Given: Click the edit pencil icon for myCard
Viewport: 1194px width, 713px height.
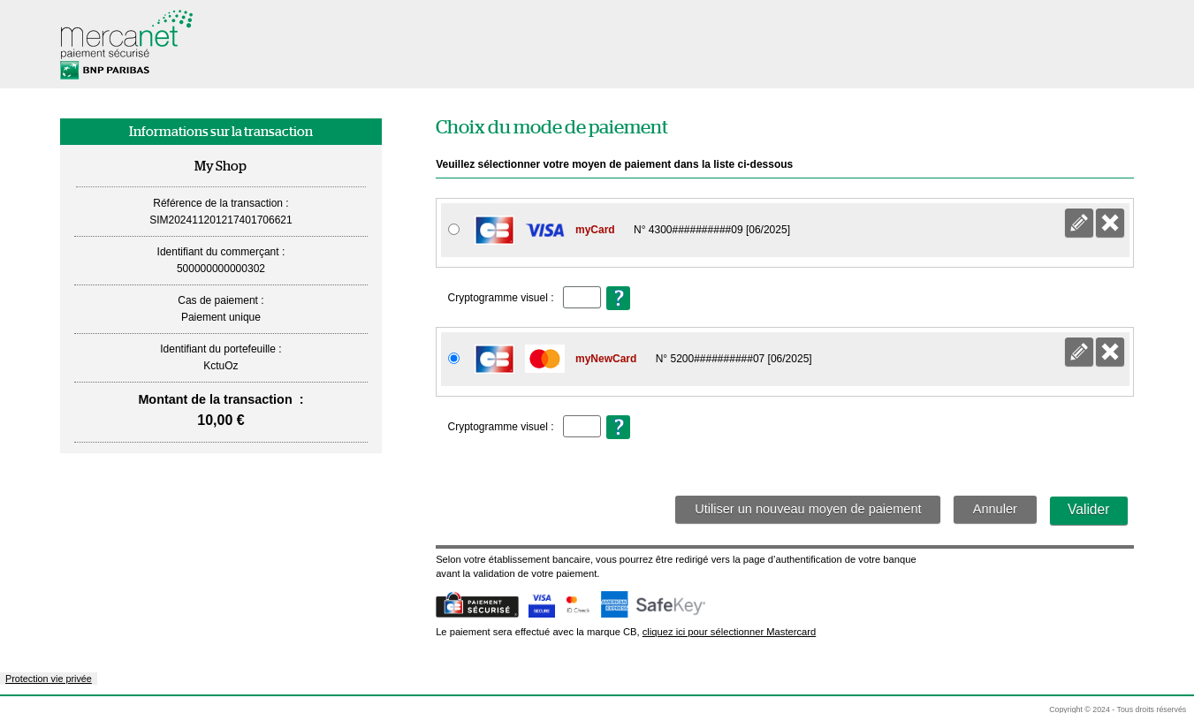Looking at the screenshot, I should tap(1078, 224).
